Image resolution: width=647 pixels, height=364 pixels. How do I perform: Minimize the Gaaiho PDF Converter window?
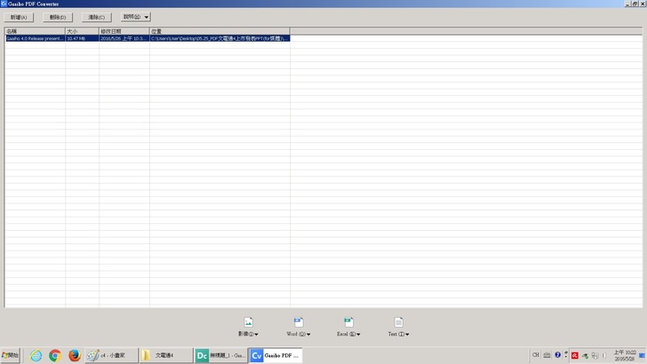627,4
